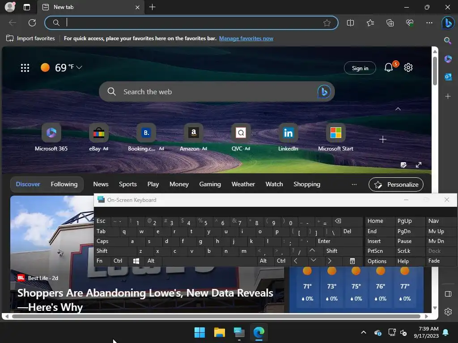Open Browser essentials heart icon
The width and height of the screenshot is (458, 343).
click(410, 23)
